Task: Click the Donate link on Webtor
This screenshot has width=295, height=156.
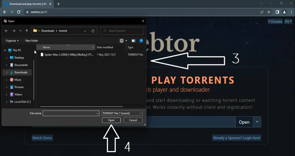Action: [x=275, y=22]
